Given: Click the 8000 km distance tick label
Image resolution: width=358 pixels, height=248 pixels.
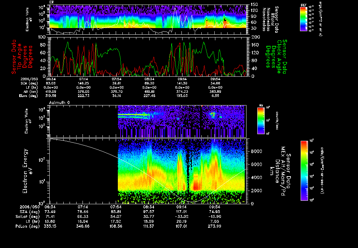Looking at the screenshot, I should pyautogui.click(x=257, y=151).
